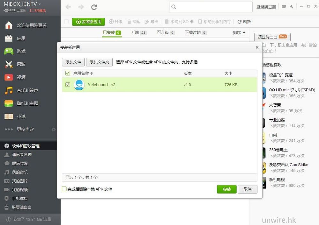The image size is (319, 225).
Task: Select the 音乐和铃声 music note icon
Action: click(9, 90)
